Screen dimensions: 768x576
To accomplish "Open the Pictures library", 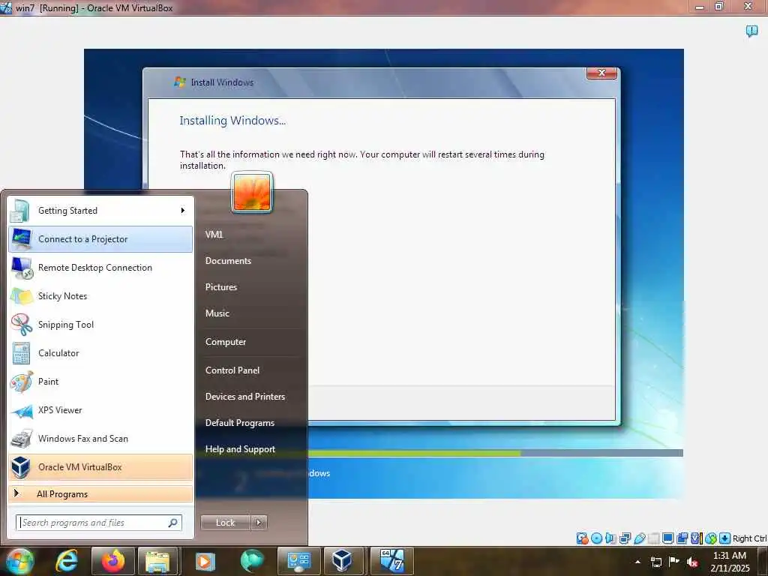I will 221,287.
